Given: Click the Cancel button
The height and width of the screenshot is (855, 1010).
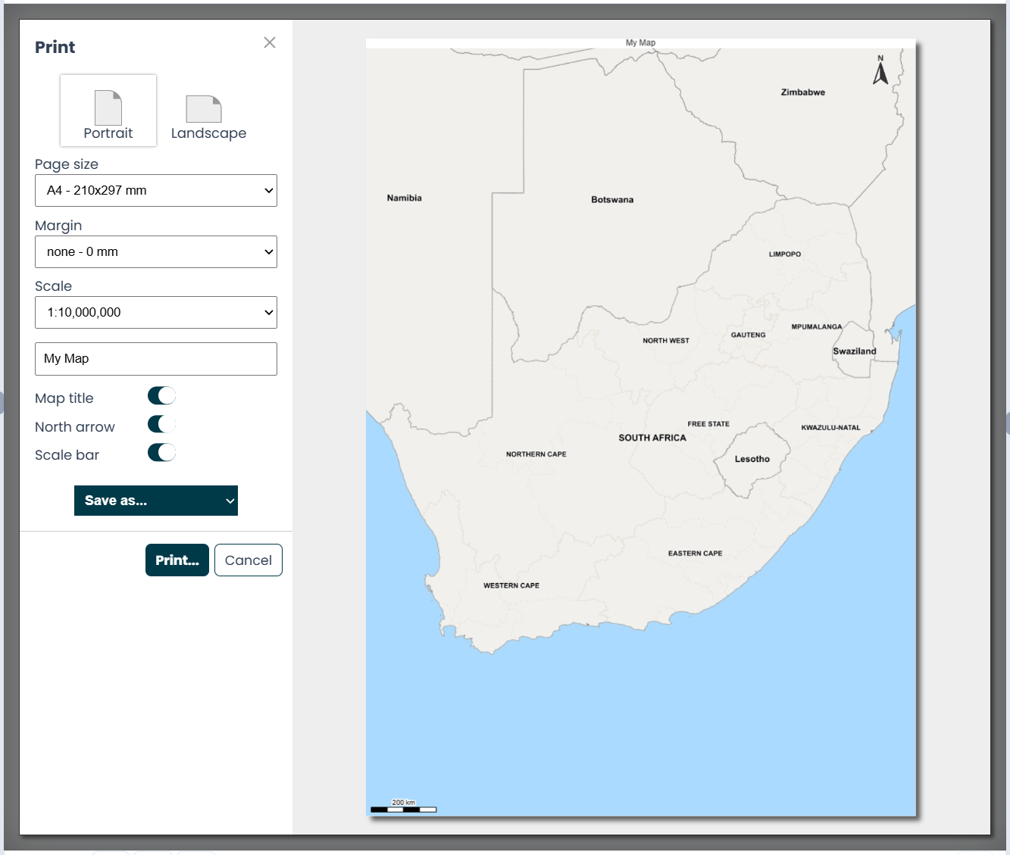Looking at the screenshot, I should [249, 560].
